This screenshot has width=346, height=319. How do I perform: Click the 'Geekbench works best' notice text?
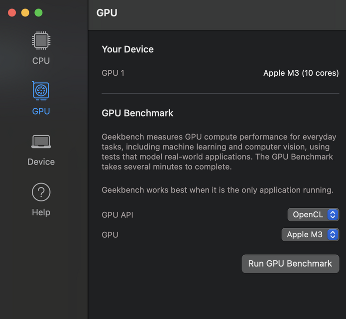click(218, 190)
